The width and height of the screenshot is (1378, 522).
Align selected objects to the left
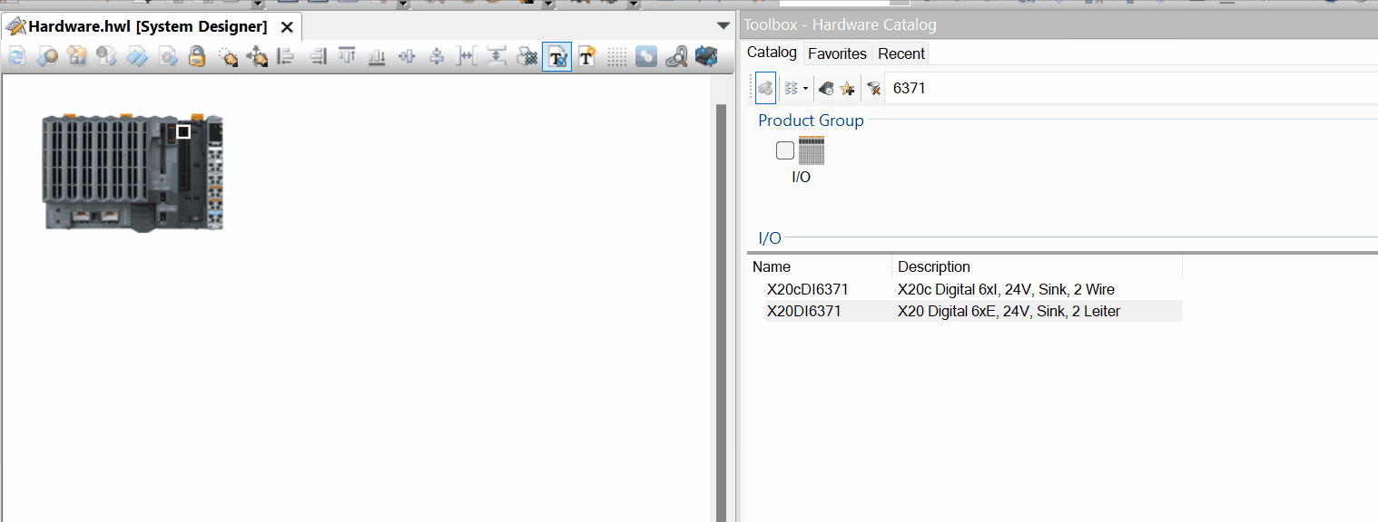tap(287, 57)
